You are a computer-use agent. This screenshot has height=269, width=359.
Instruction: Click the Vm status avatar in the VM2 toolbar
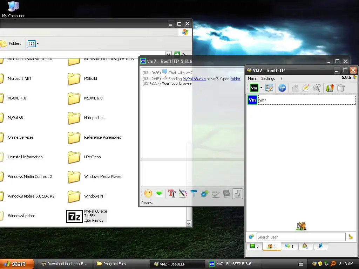[254, 88]
